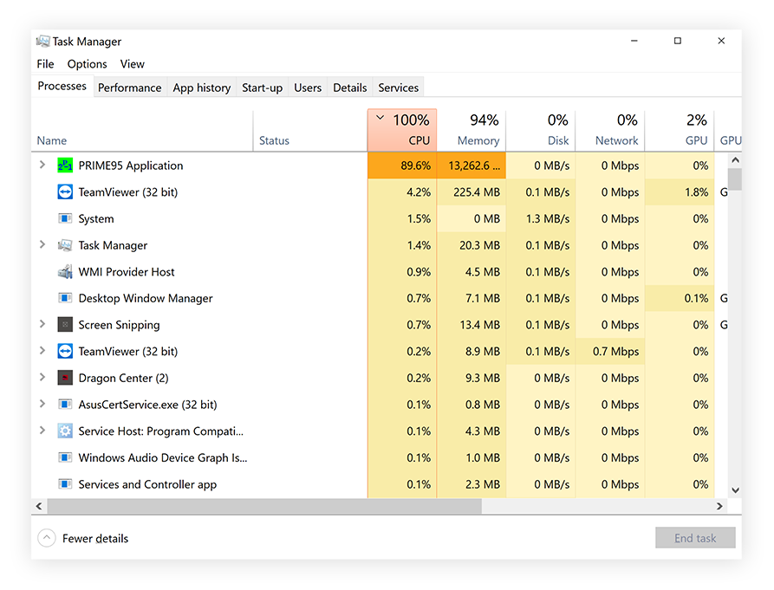Click the Desktop Window Manager icon
Screen dimensions: 774x590
pos(65,298)
